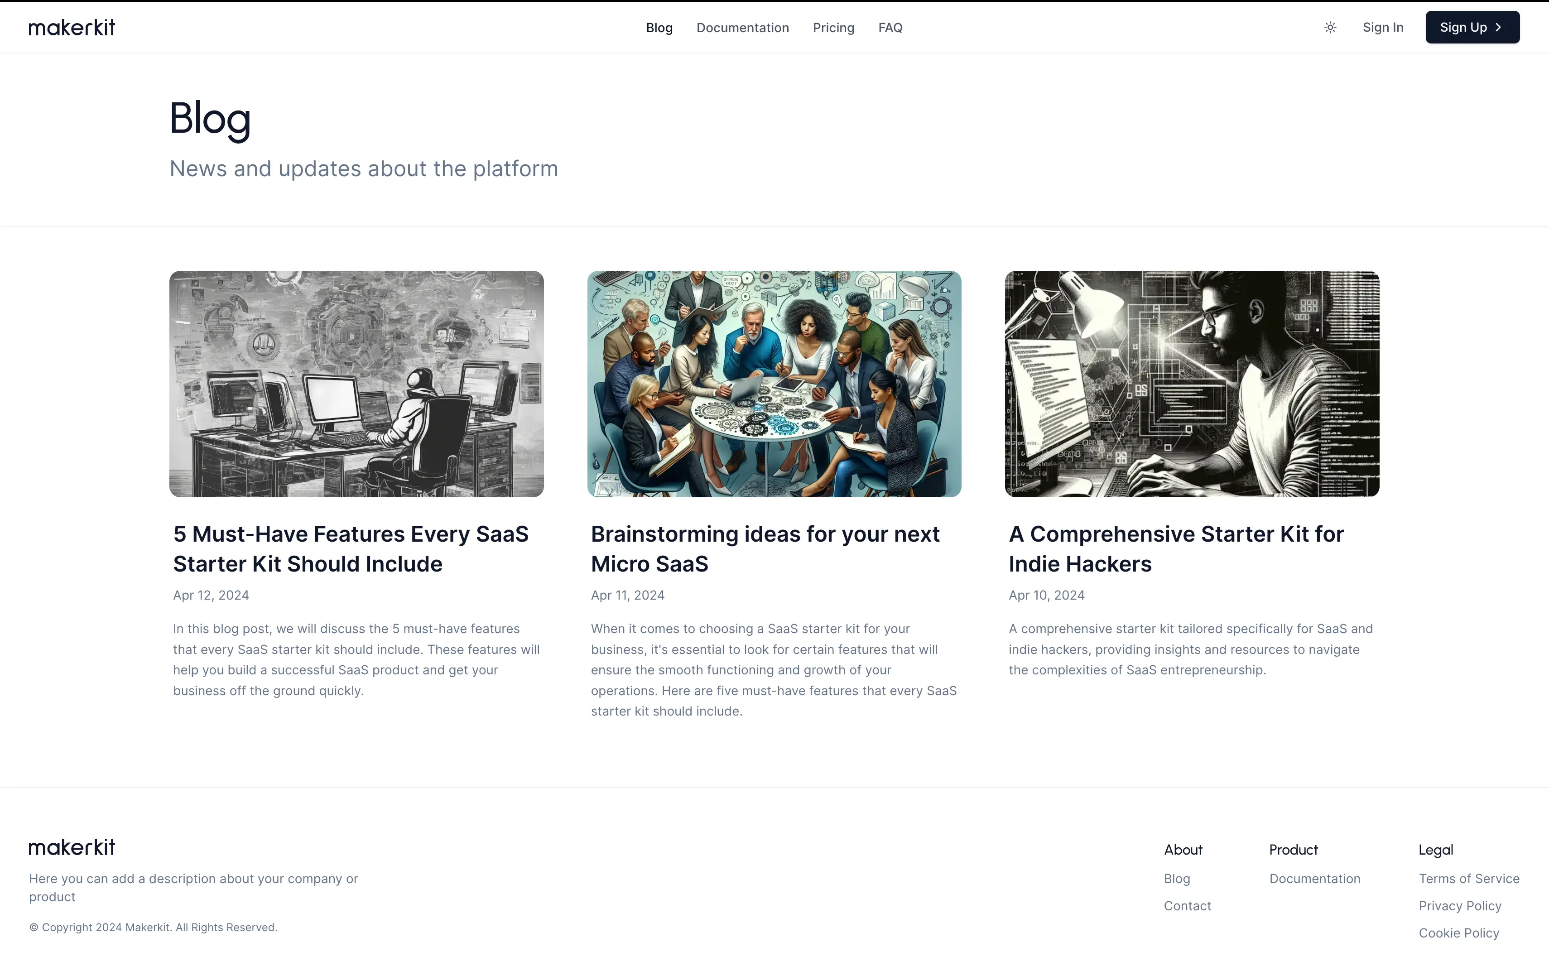Open "A Comprehensive Starter Kit" post title
The width and height of the screenshot is (1549, 971).
pyautogui.click(x=1176, y=548)
